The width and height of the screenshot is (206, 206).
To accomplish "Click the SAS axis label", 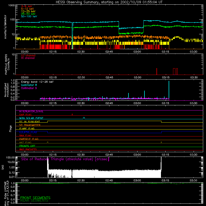I will click(x=3, y=167).
